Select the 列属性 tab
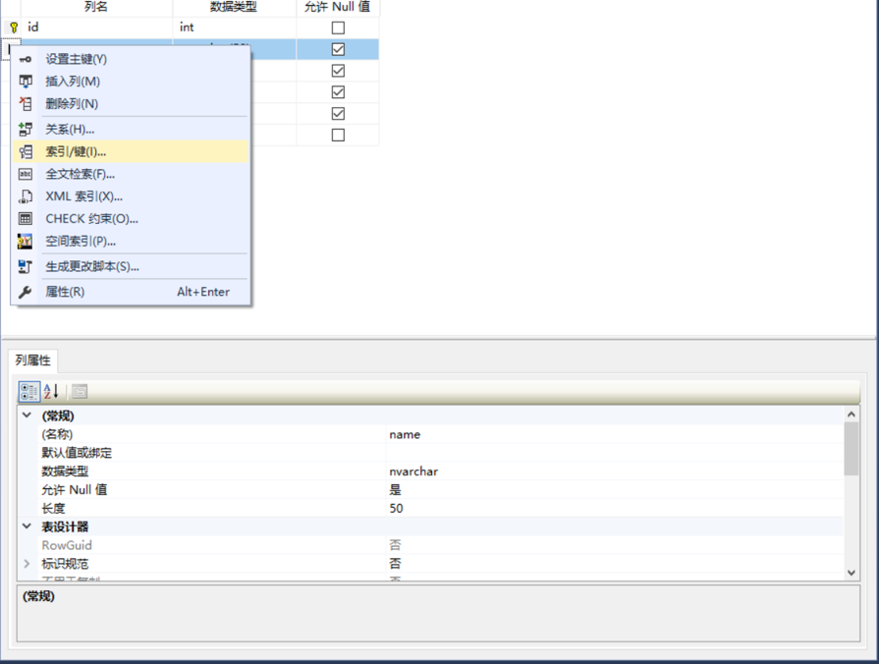879x664 pixels. click(33, 360)
